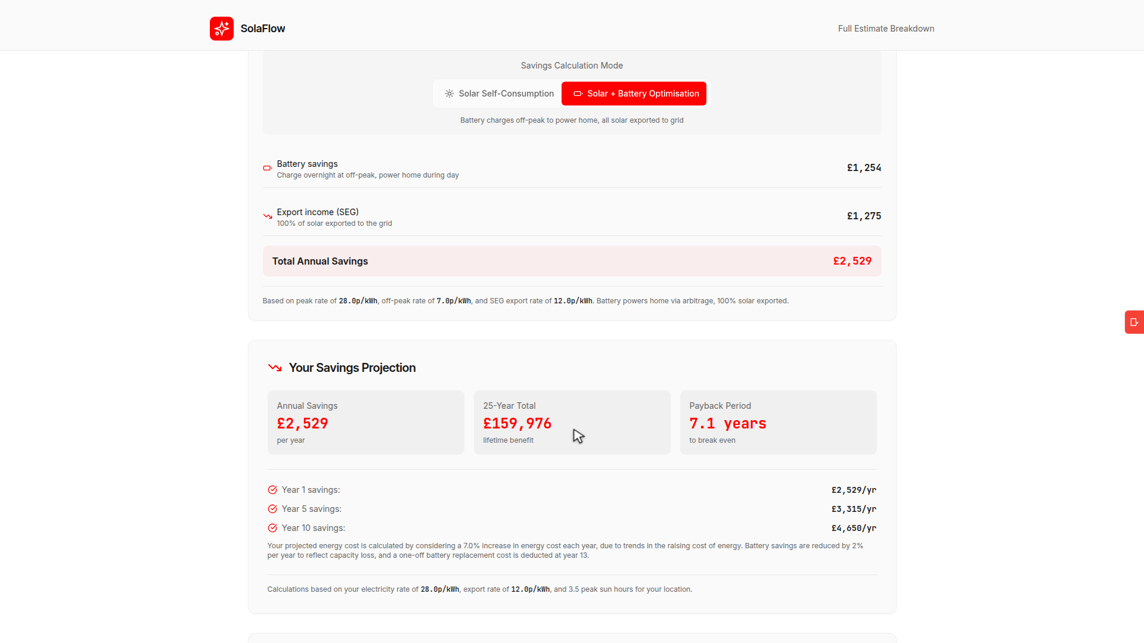Click the 'Year 5 savings:' label
The width and height of the screenshot is (1144, 643).
312,509
